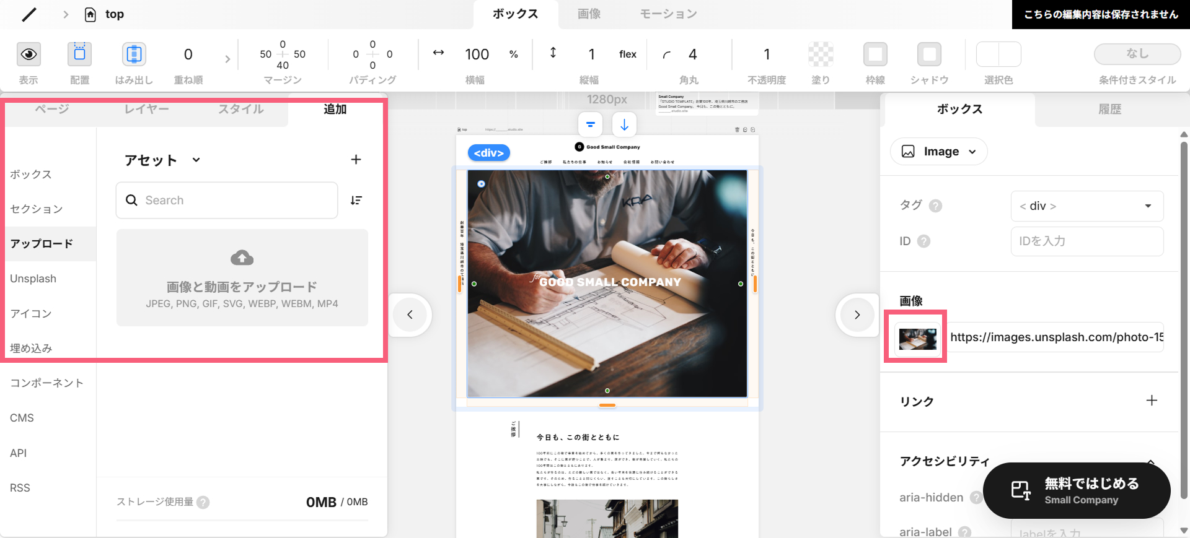
Task: Expand the アセット dropdown chevron
Action: pyautogui.click(x=196, y=160)
